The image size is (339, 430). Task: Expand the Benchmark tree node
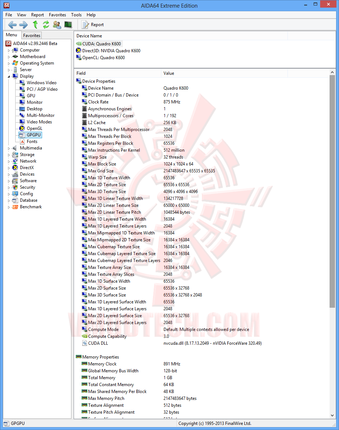[x=9, y=207]
